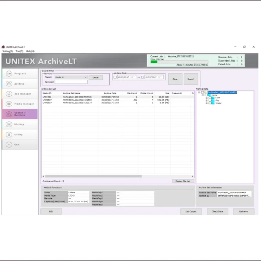Click the Display File List button
Screen dimensions: 261x261
click(x=183, y=181)
